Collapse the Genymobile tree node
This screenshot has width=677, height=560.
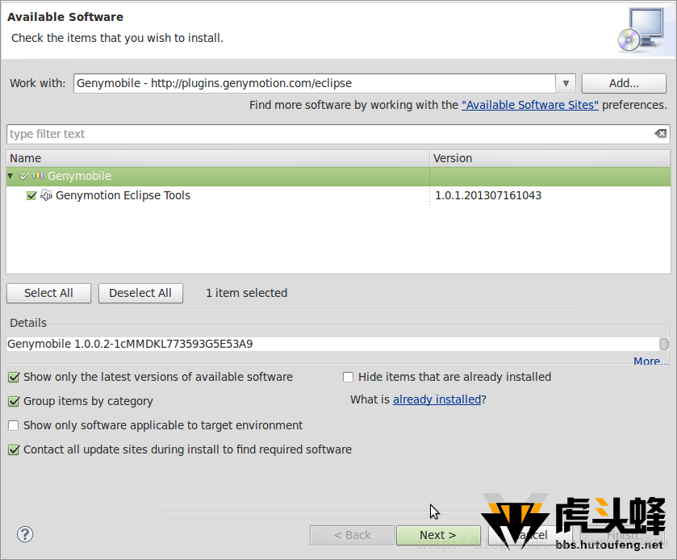click(x=10, y=176)
